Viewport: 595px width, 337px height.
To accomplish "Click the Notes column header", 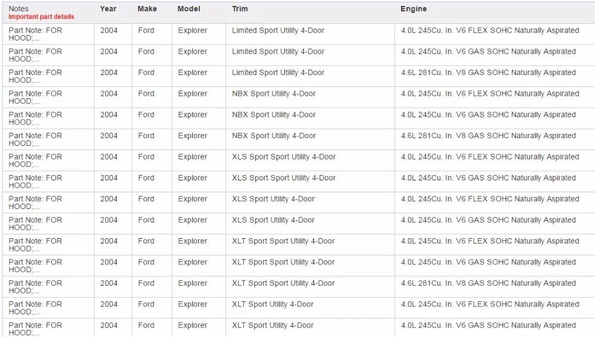I will pyautogui.click(x=18, y=9).
